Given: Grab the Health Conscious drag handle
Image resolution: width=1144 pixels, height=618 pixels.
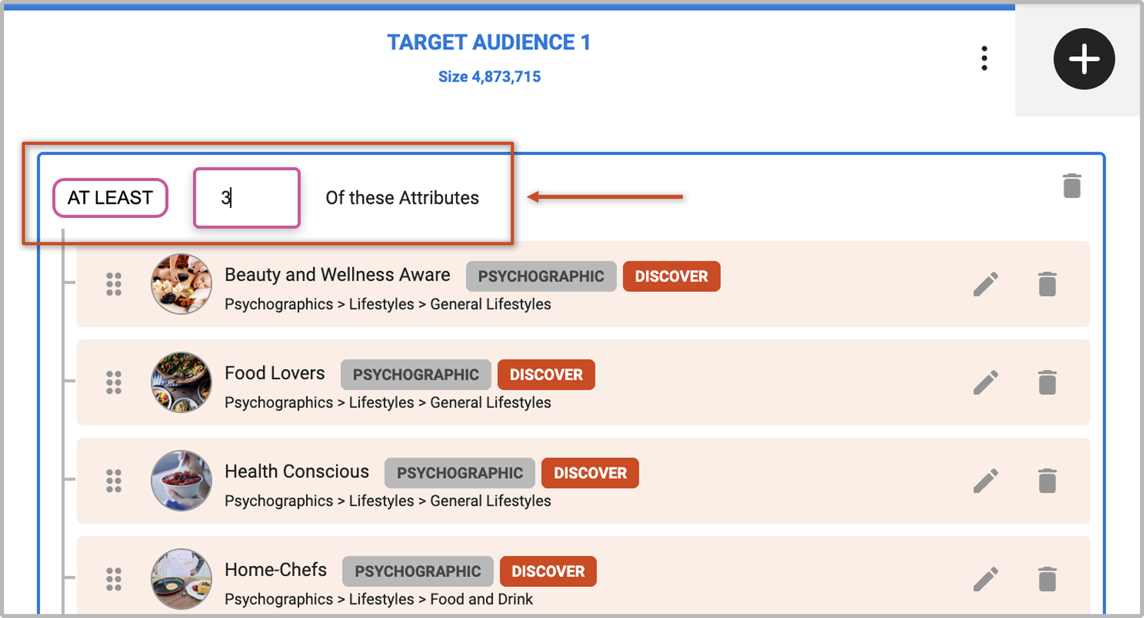Looking at the screenshot, I should coord(114,481).
